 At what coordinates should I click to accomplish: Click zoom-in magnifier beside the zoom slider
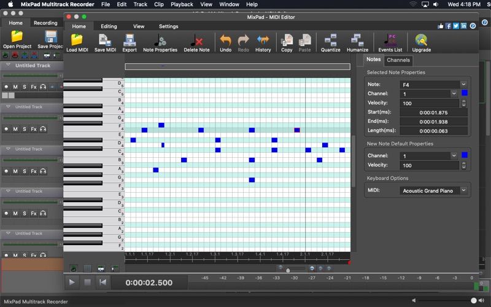click(x=312, y=268)
